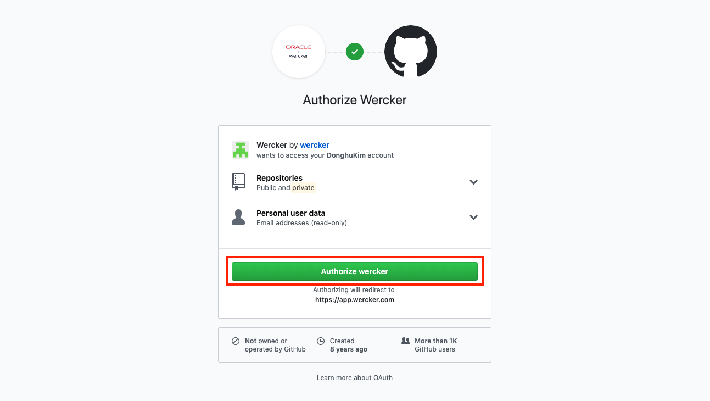Click the Repositories book icon
Image resolution: width=710 pixels, height=401 pixels.
coord(238,182)
